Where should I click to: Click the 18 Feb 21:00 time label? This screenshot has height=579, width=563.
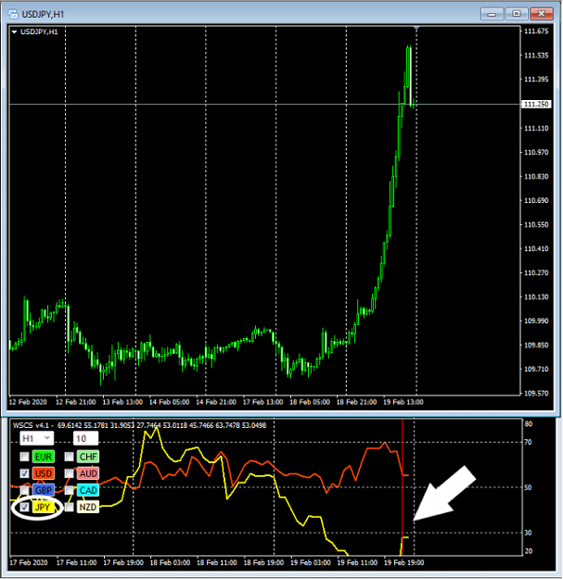point(356,402)
